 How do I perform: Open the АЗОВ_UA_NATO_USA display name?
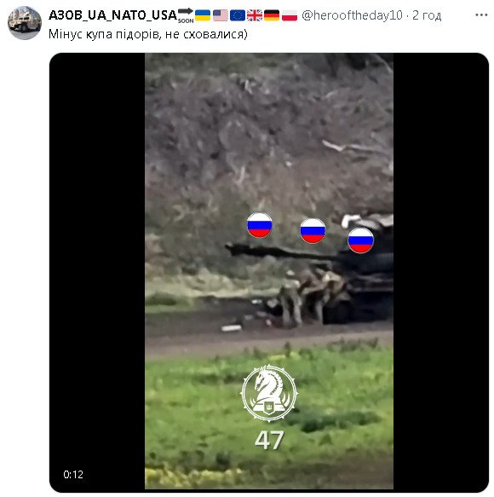112,15
